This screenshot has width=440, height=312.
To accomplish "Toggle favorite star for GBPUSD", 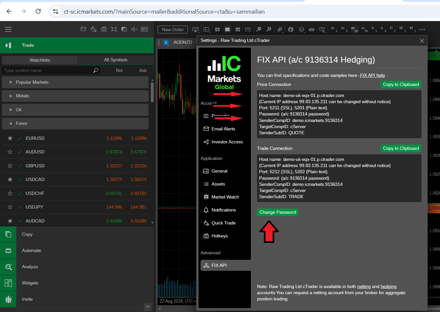I will click(10, 166).
